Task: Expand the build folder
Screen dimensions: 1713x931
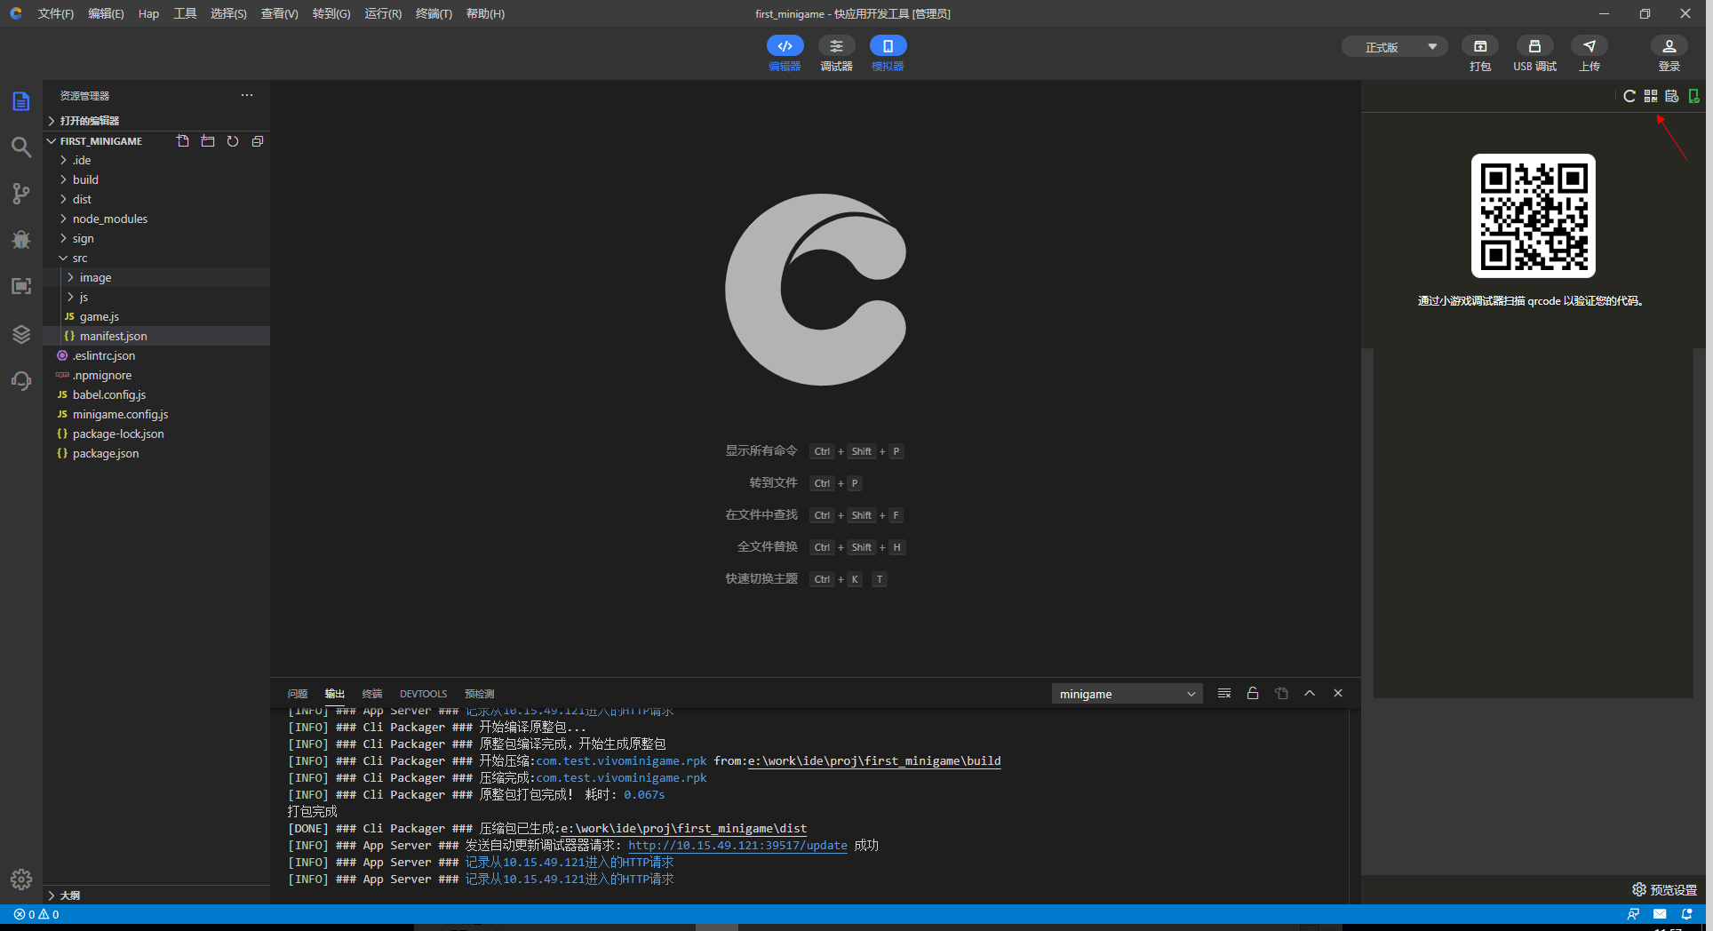Action: (156, 180)
